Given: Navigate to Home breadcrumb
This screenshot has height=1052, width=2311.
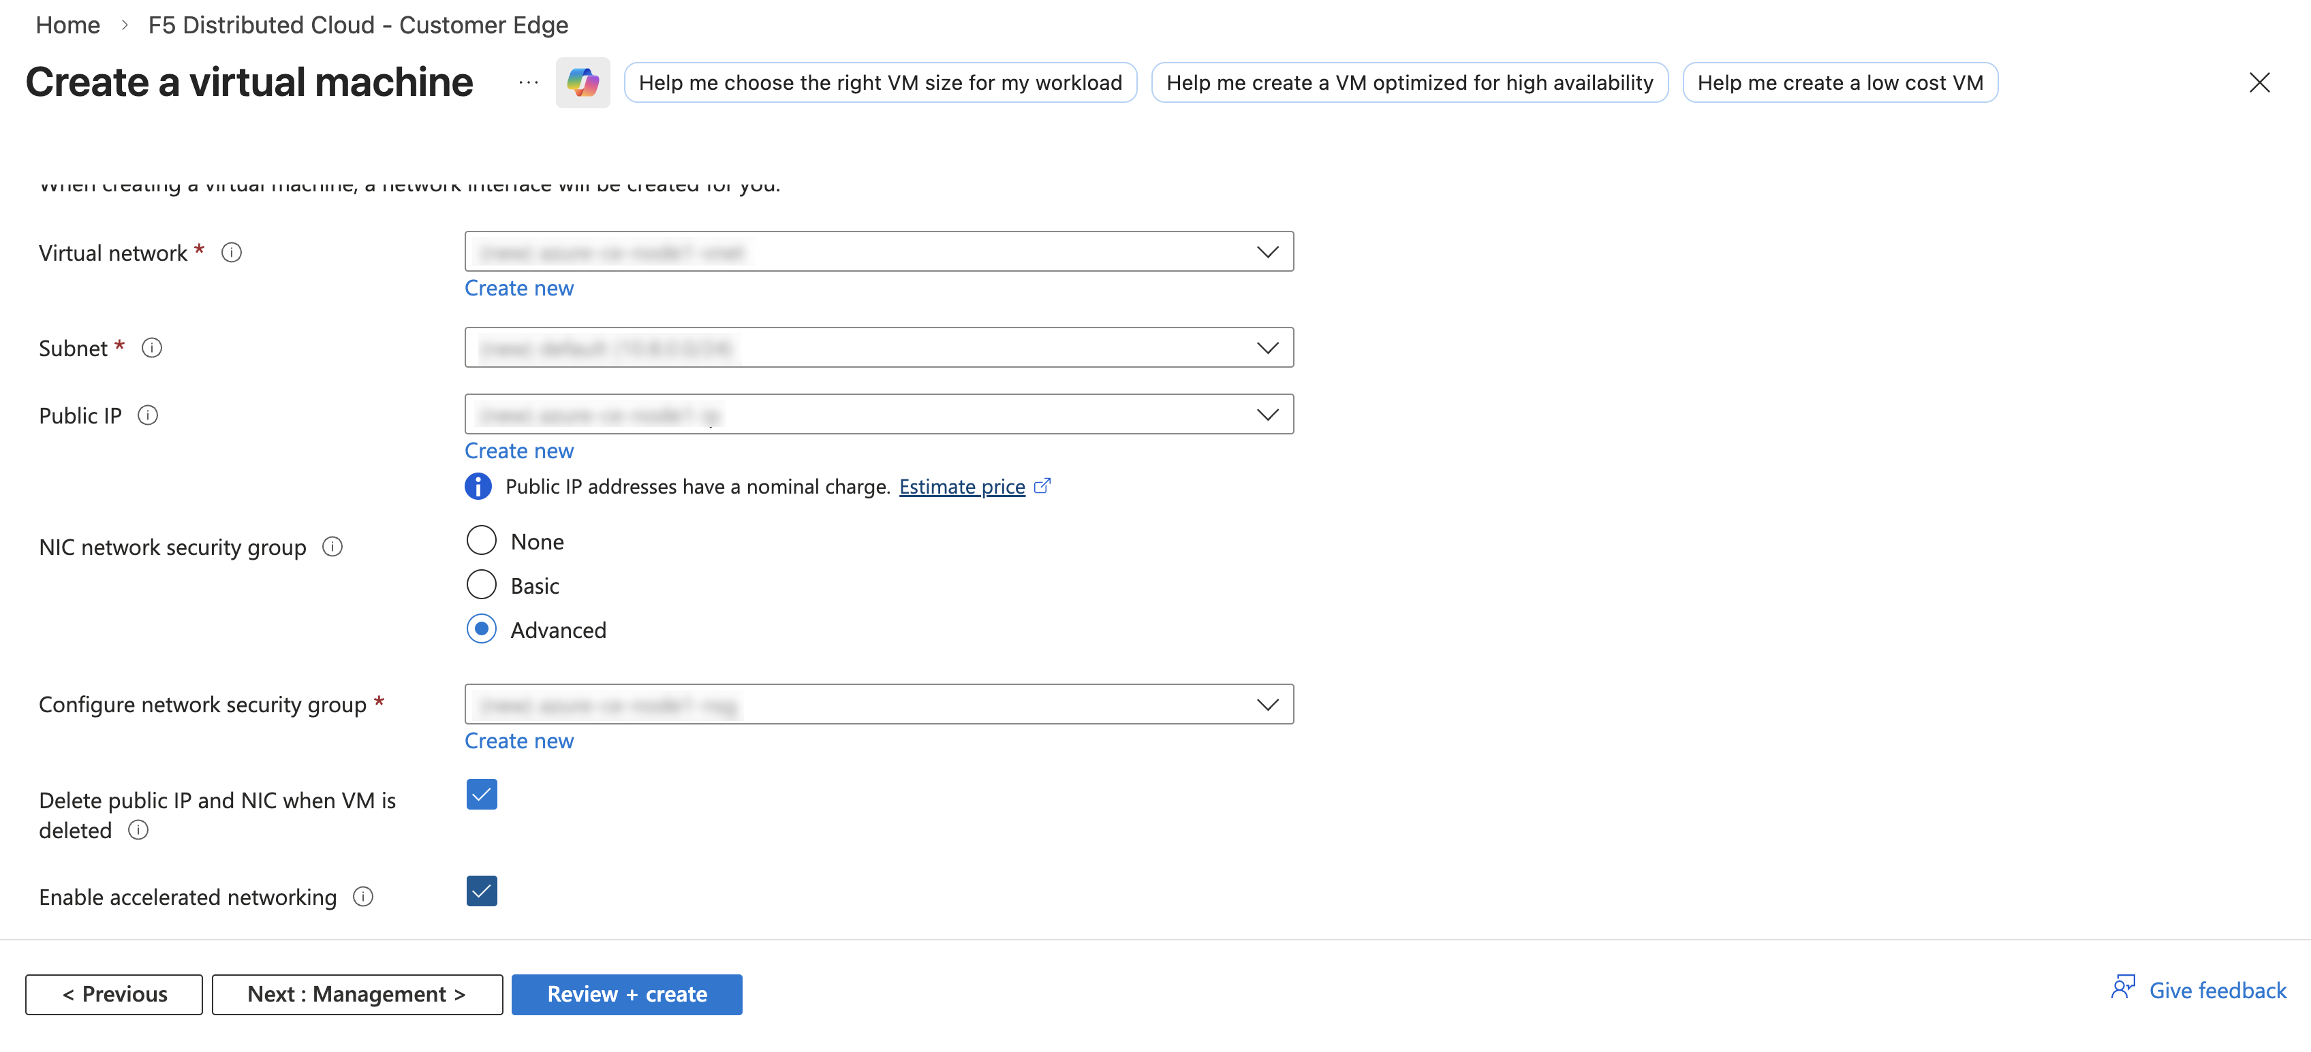Looking at the screenshot, I should pyautogui.click(x=67, y=25).
